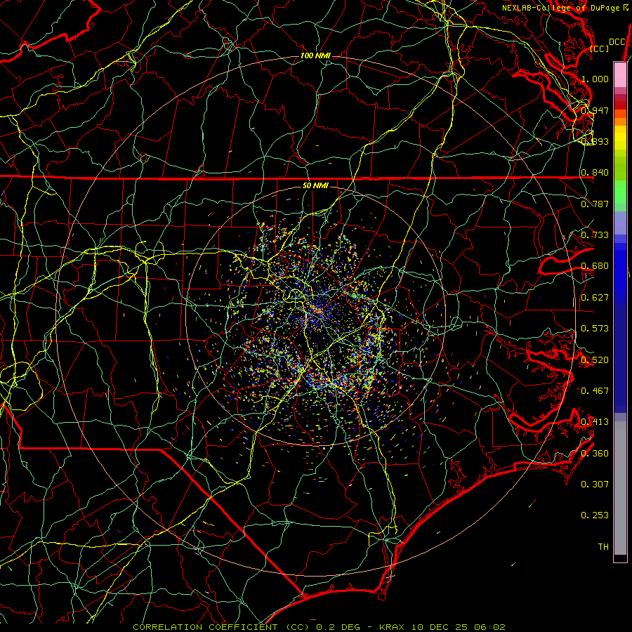This screenshot has width=632, height=632.
Task: Click the 0.253 legend value
Action: click(595, 515)
